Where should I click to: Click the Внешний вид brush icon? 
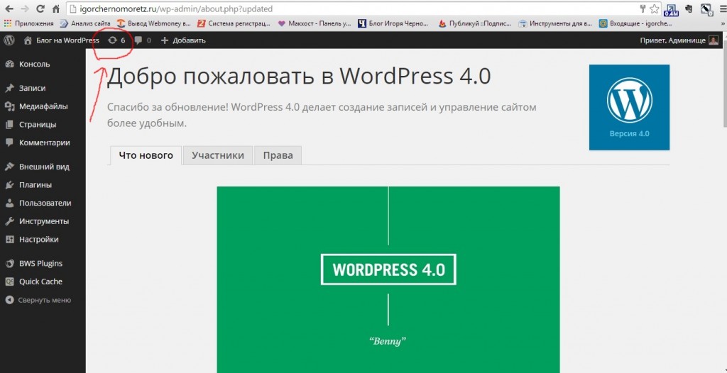(9, 167)
